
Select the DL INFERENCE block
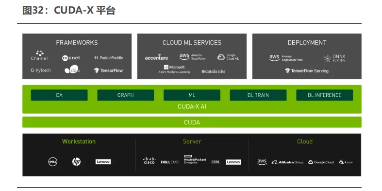tap(325, 95)
